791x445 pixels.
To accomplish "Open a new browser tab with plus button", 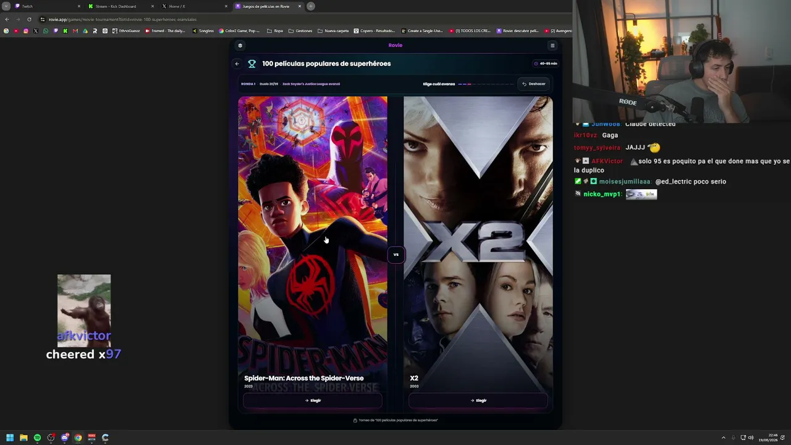I will click(311, 6).
